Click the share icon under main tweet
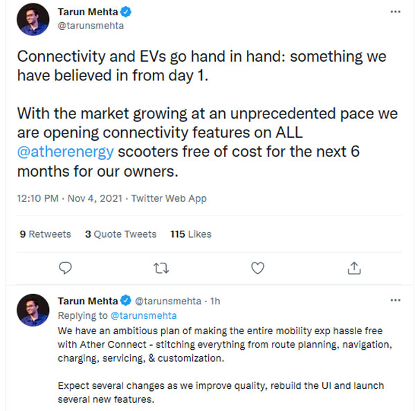The image size is (415, 411). pos(353,268)
